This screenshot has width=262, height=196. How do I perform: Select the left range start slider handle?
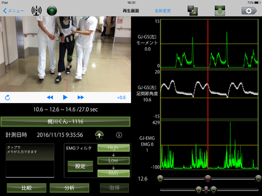pyautogui.click(x=160, y=178)
